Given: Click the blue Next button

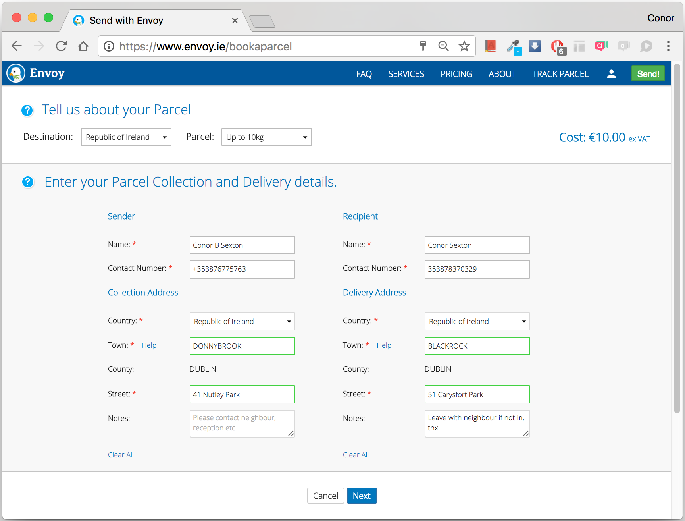Looking at the screenshot, I should tap(362, 496).
